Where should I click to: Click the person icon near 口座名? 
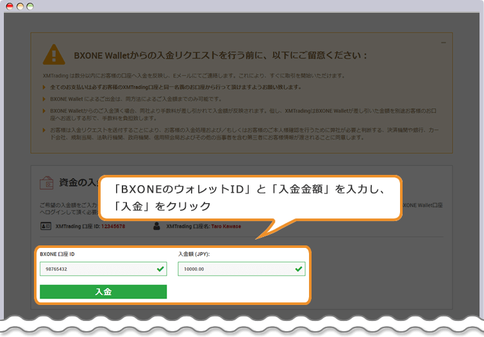tap(157, 226)
